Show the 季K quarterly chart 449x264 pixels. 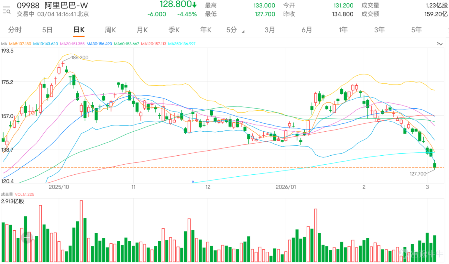click(x=174, y=30)
